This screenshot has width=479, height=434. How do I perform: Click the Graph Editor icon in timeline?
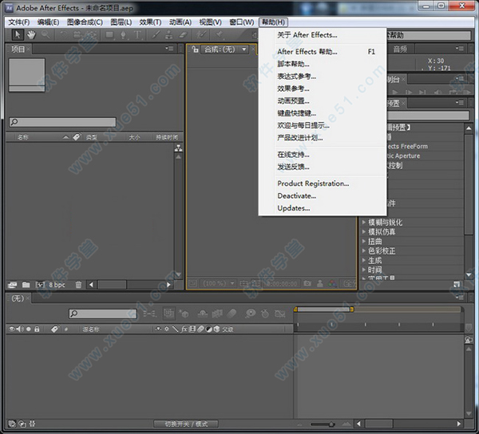(280, 314)
